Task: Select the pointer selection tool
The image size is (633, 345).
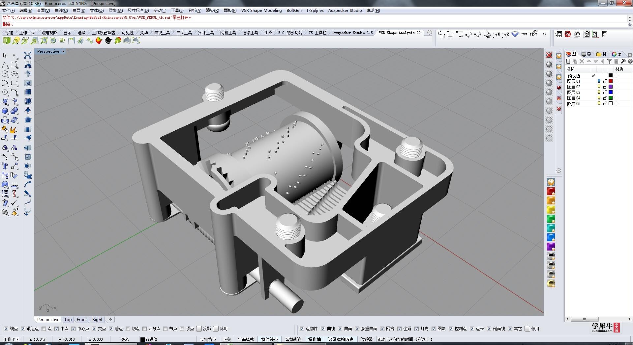Action: click(5, 55)
